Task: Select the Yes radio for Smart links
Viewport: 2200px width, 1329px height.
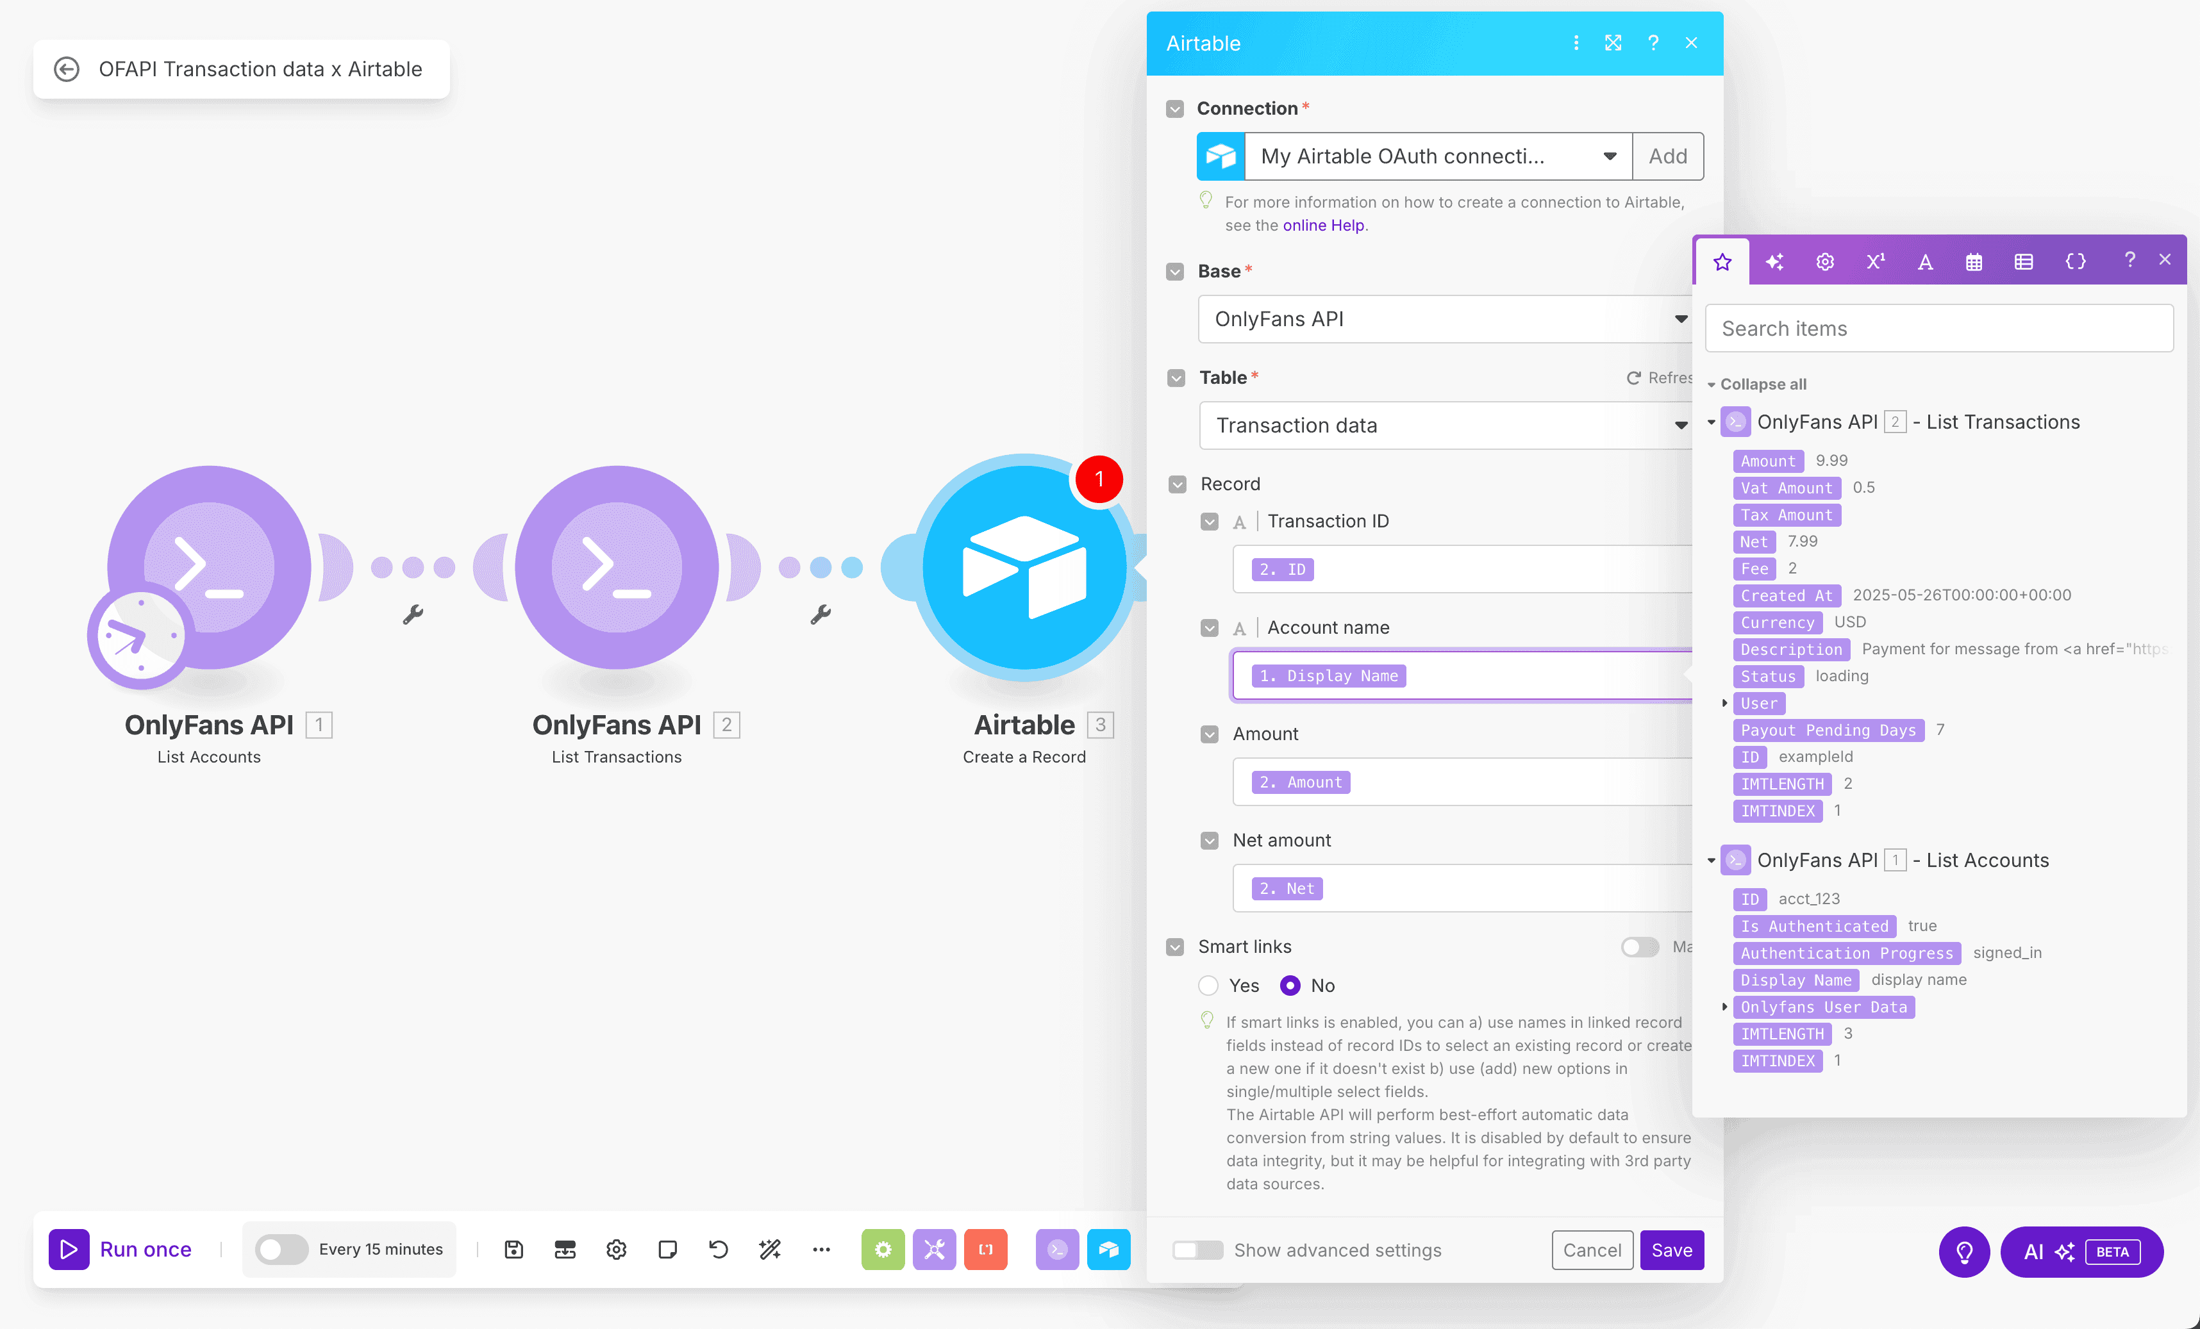Action: click(x=1208, y=986)
